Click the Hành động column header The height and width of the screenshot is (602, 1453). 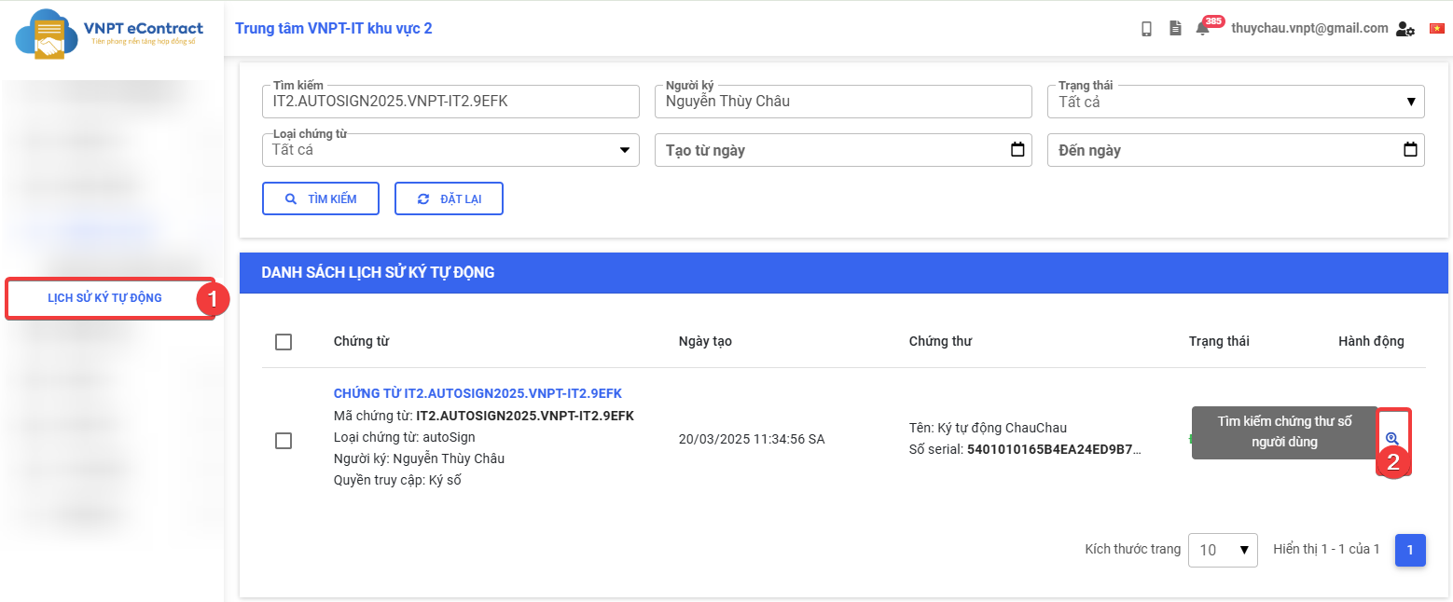click(x=1371, y=341)
